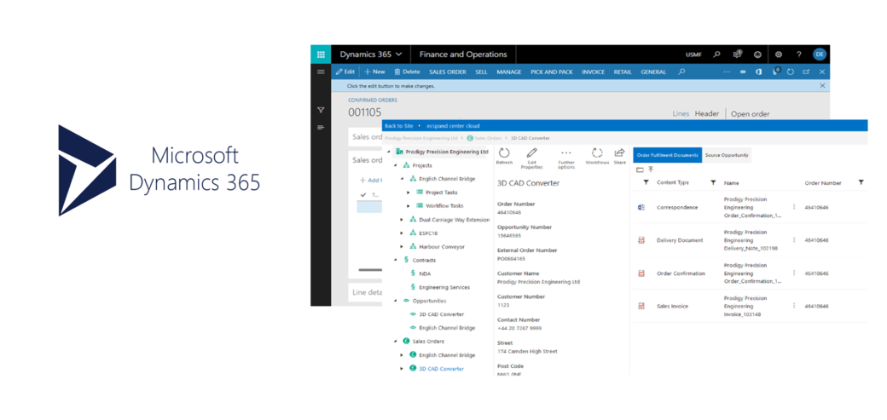This screenshot has width=887, height=420.
Task: Open the DE user avatar
Action: pos(819,55)
